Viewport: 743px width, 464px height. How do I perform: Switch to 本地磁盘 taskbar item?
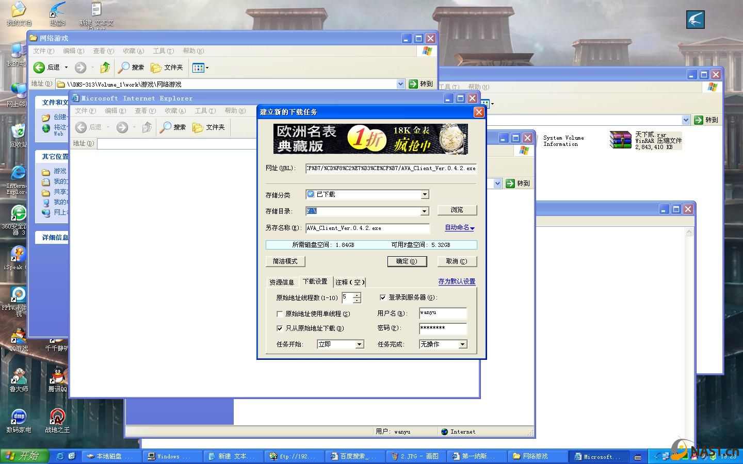110,456
